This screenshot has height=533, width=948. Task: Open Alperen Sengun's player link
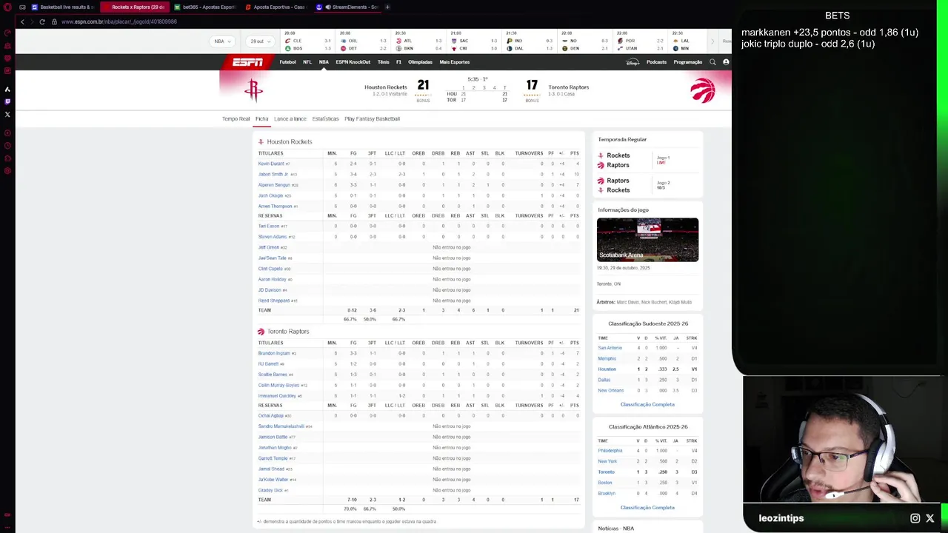274,185
